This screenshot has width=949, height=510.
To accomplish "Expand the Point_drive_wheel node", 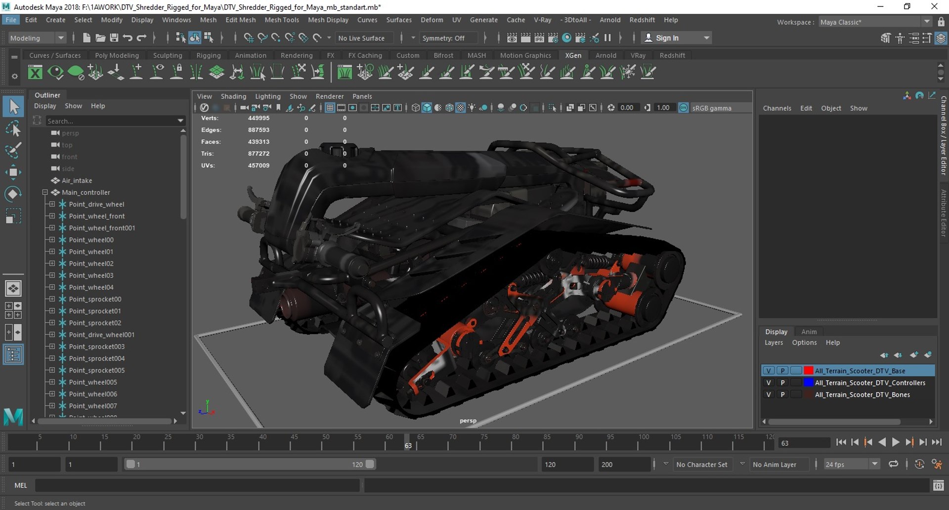I will 52,204.
